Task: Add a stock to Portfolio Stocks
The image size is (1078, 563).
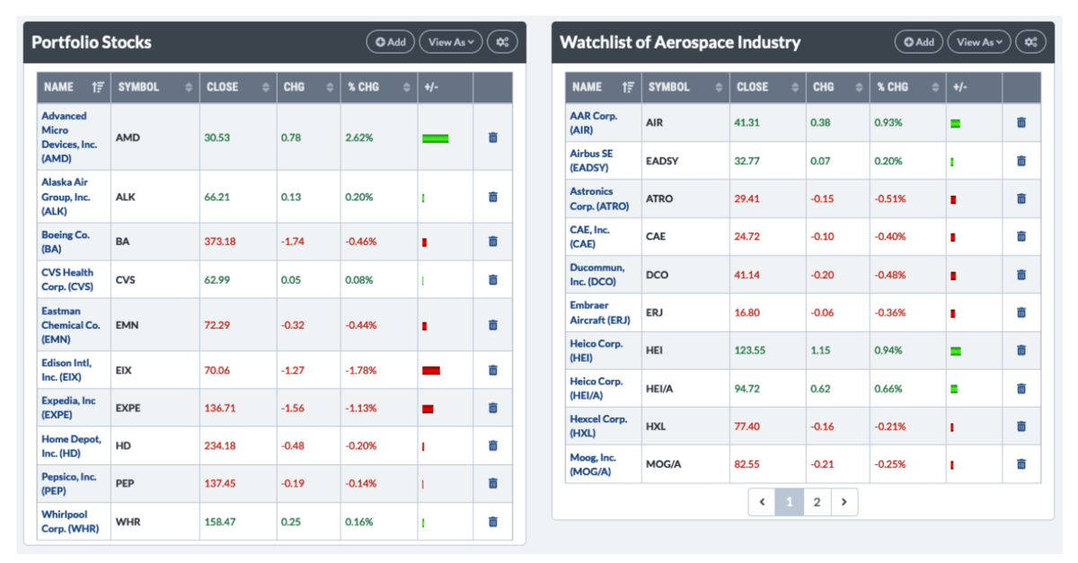Action: (x=391, y=41)
